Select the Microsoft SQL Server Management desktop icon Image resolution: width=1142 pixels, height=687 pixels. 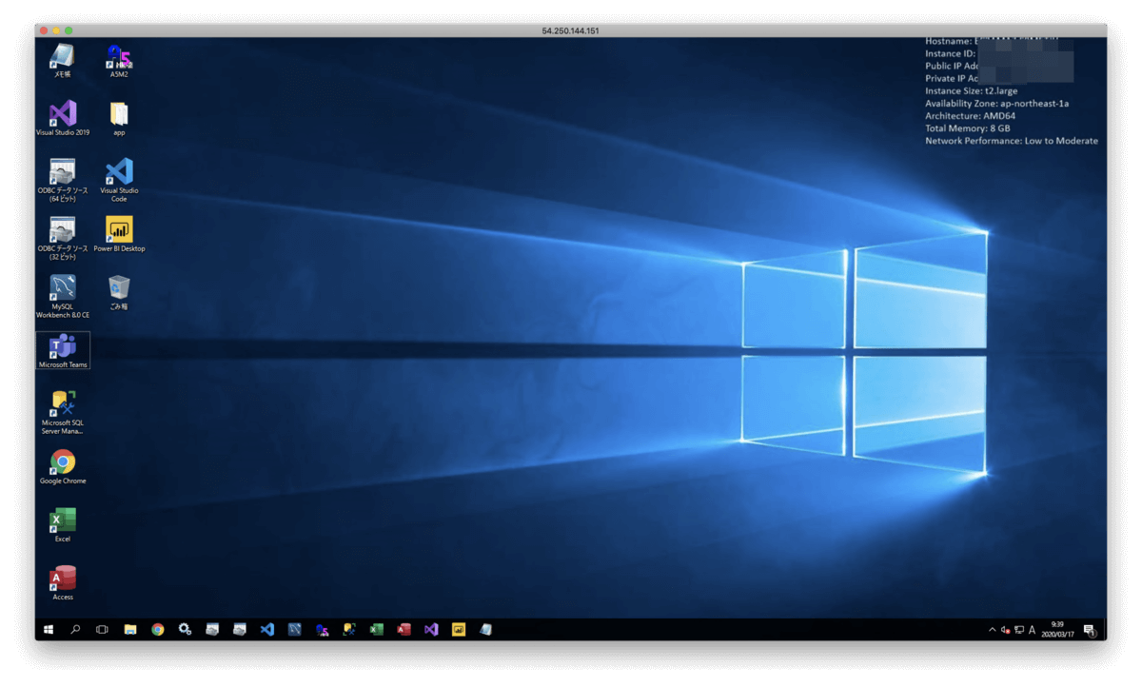click(x=63, y=406)
